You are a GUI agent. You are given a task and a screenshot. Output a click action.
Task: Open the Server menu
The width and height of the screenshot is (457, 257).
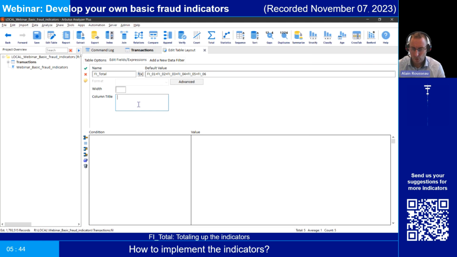coord(113,25)
